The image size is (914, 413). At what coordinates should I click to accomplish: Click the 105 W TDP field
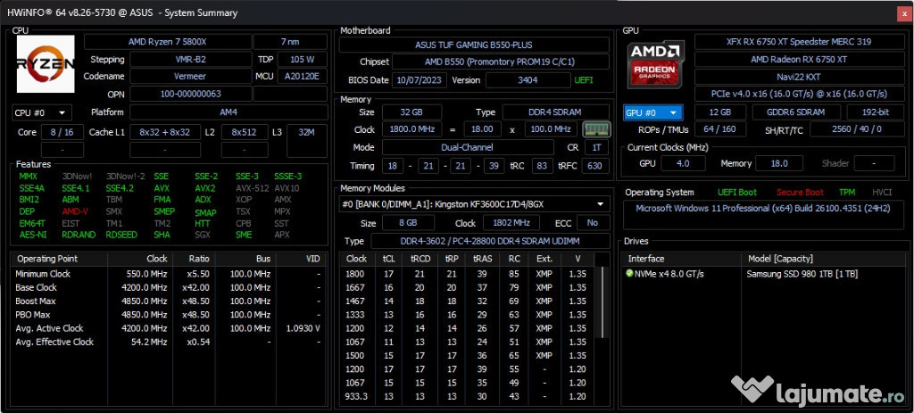click(x=302, y=60)
